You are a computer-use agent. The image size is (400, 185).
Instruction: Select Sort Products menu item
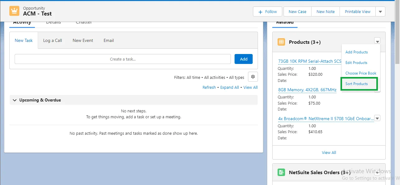[356, 84]
